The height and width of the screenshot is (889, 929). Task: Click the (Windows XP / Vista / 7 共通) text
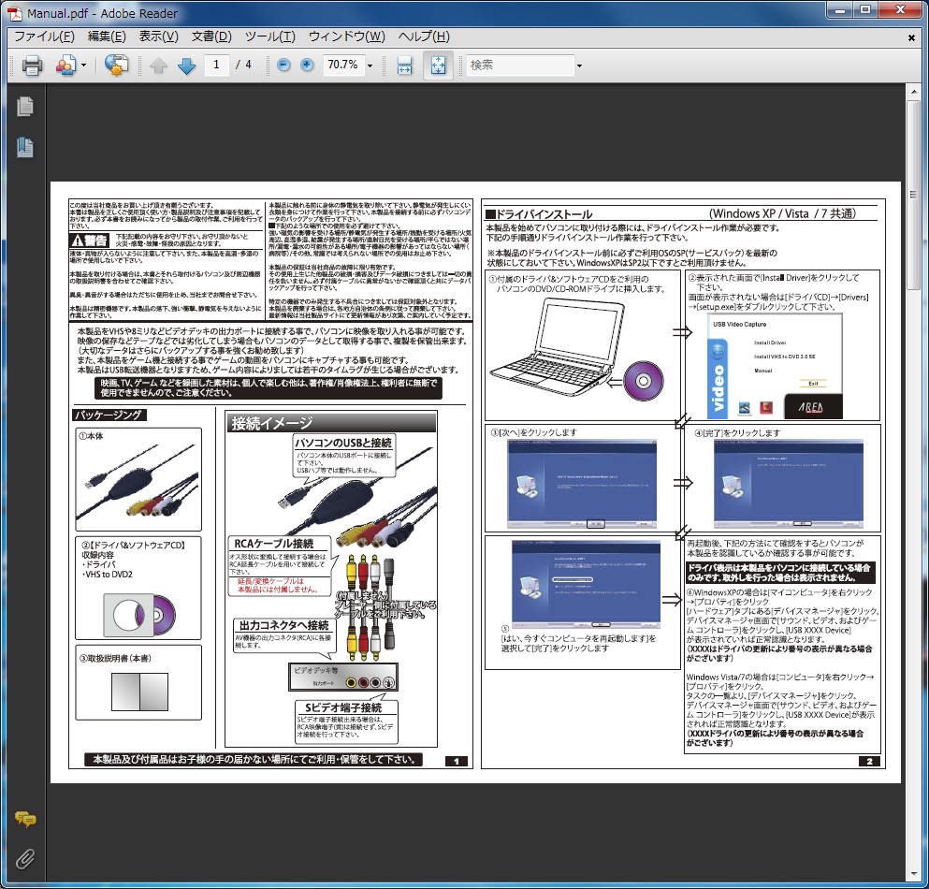click(783, 213)
